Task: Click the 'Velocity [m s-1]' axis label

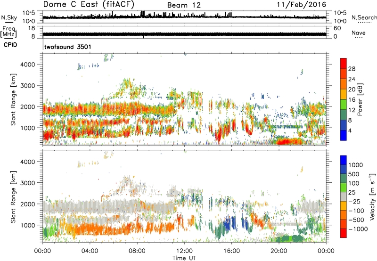Action: tap(372, 196)
